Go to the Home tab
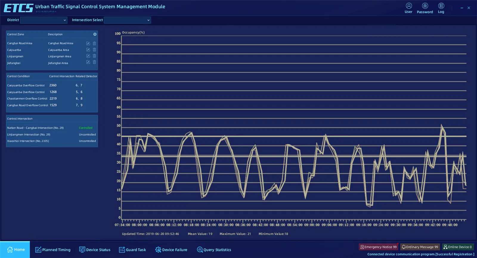The width and height of the screenshot is (477, 258). [15, 250]
